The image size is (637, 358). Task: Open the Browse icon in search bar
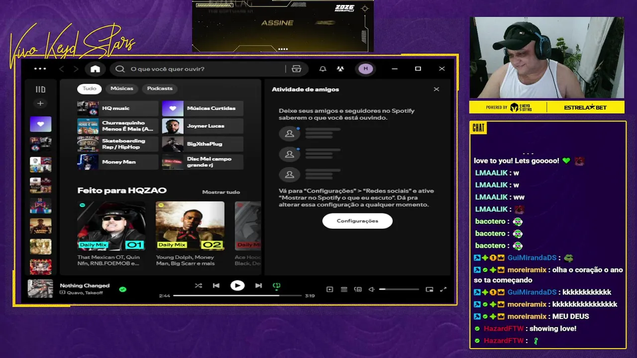(297, 69)
